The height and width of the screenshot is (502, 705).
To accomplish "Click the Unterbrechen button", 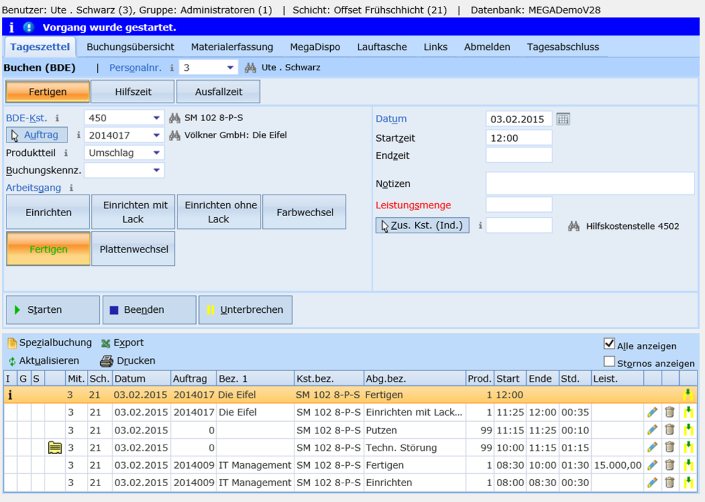I will coord(245,310).
